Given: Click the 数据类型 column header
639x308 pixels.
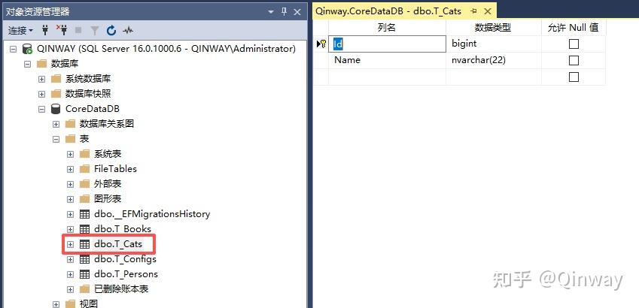Looking at the screenshot, I should tap(494, 28).
